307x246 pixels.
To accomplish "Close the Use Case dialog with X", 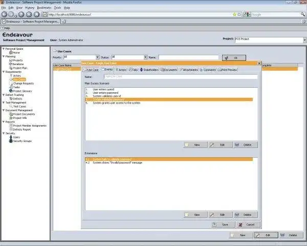I will pos(259,63).
